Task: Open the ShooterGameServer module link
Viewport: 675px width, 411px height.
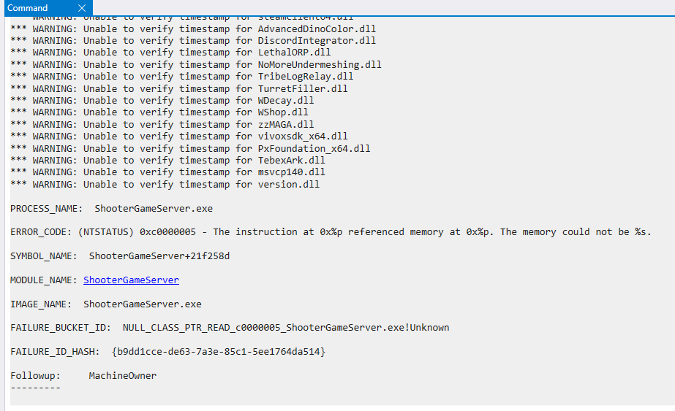Action: [131, 280]
